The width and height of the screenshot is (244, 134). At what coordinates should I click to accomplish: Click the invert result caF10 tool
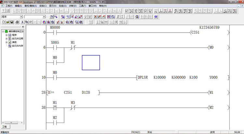point(225,11)
